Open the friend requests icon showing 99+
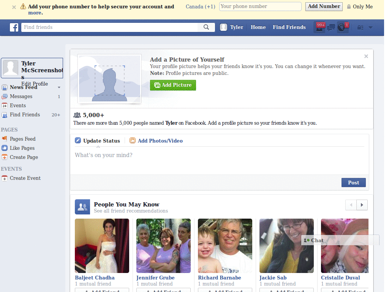The image size is (389, 292). coord(319,27)
